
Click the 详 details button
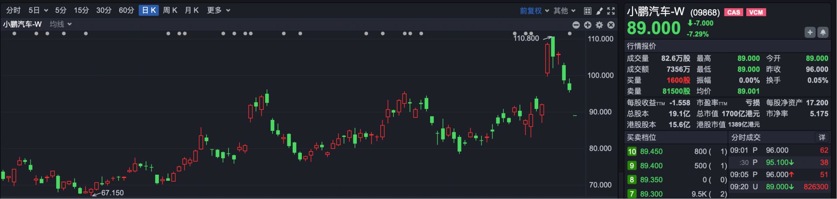822,137
